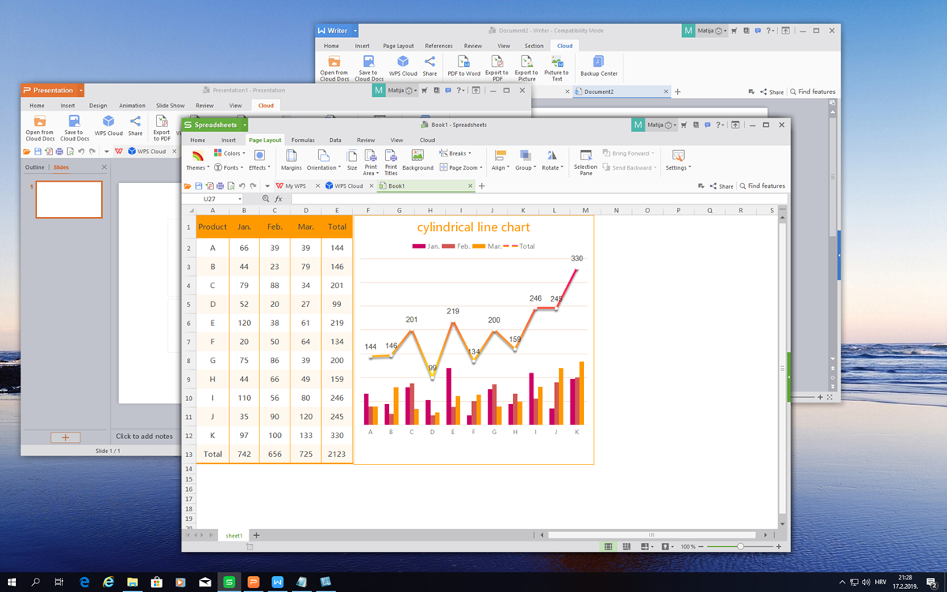Click Undo arrow in Spreadsheets quick toolbar
The image size is (947, 592).
pos(241,186)
